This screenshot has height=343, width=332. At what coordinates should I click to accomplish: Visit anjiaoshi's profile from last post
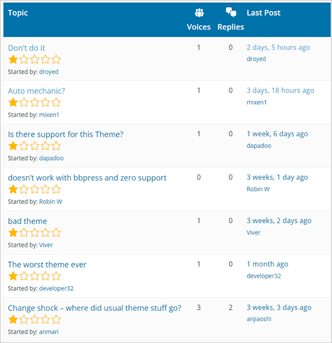[x=259, y=319]
